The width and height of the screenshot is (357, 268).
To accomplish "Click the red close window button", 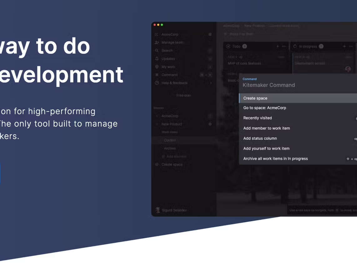I will click(x=155, y=25).
